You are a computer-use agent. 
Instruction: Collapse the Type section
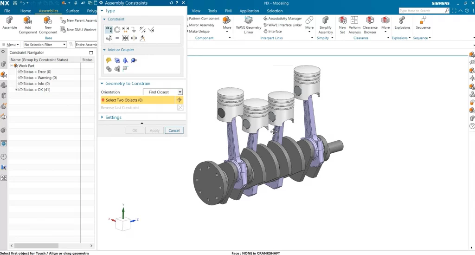click(102, 11)
